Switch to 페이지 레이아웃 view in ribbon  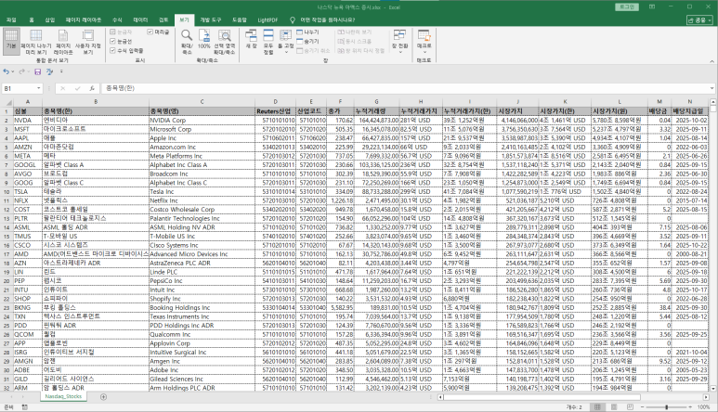[63, 41]
